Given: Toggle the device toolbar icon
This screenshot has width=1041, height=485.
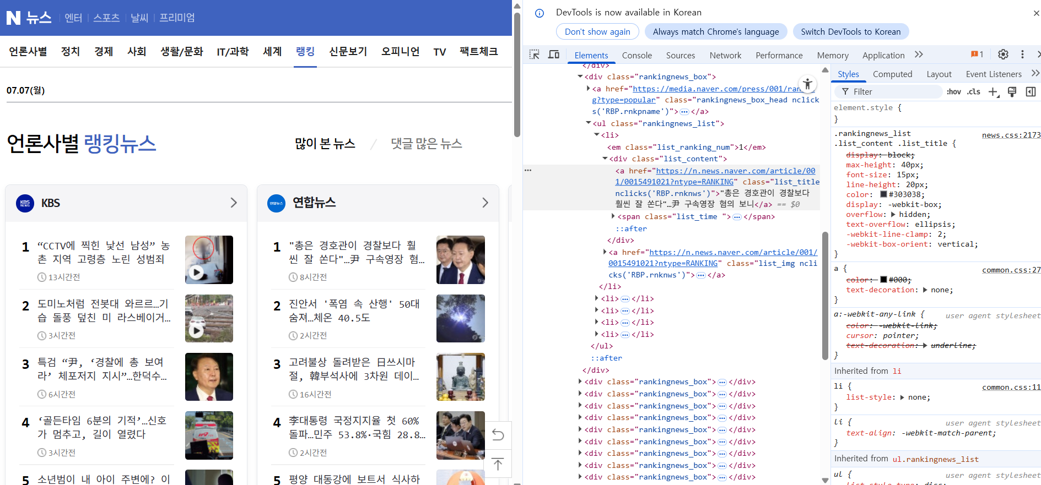Looking at the screenshot, I should [554, 55].
